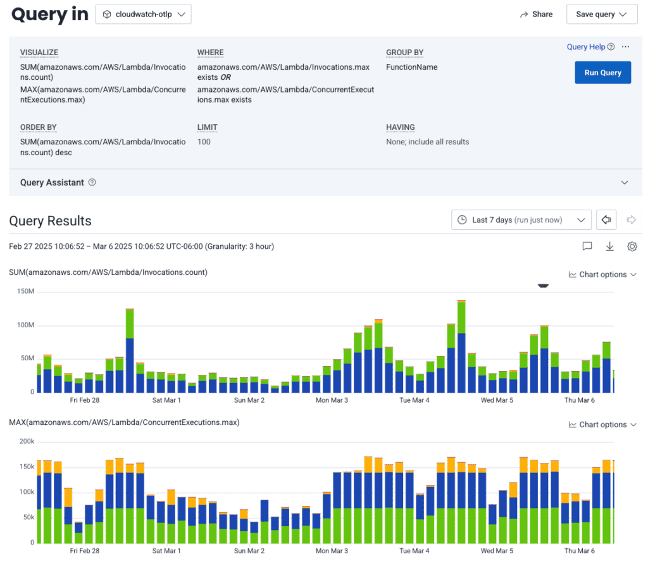Step back to the previous time range

(x=606, y=220)
